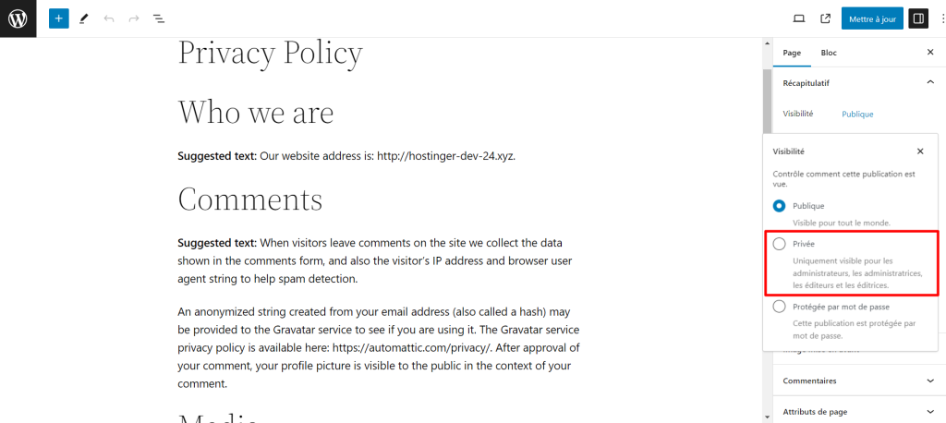Viewport: 946px width, 423px height.
Task: Select the pencil Tools icon
Action: click(84, 18)
